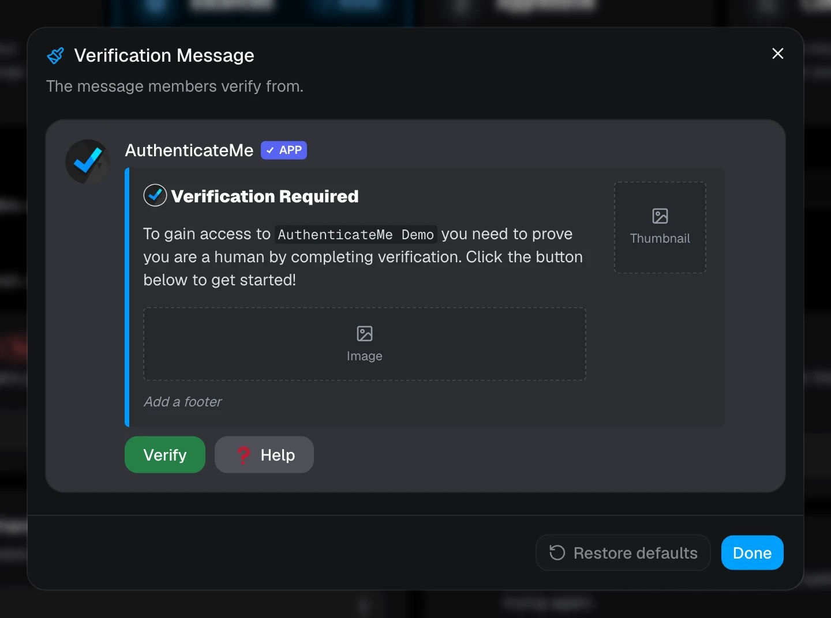Click the AuthenticateMe Demo server name code
This screenshot has height=618, width=831.
pos(355,235)
